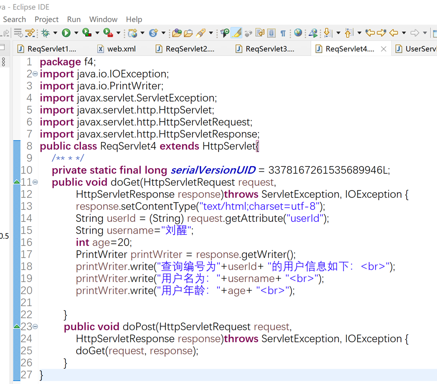Open the Run menu

coord(74,19)
